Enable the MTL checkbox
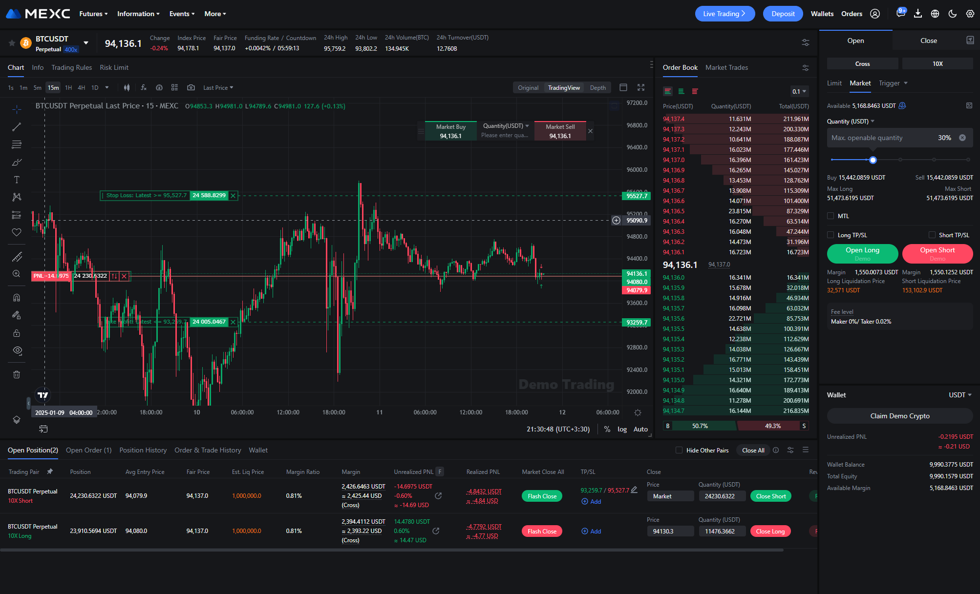The height and width of the screenshot is (594, 980). click(831, 216)
